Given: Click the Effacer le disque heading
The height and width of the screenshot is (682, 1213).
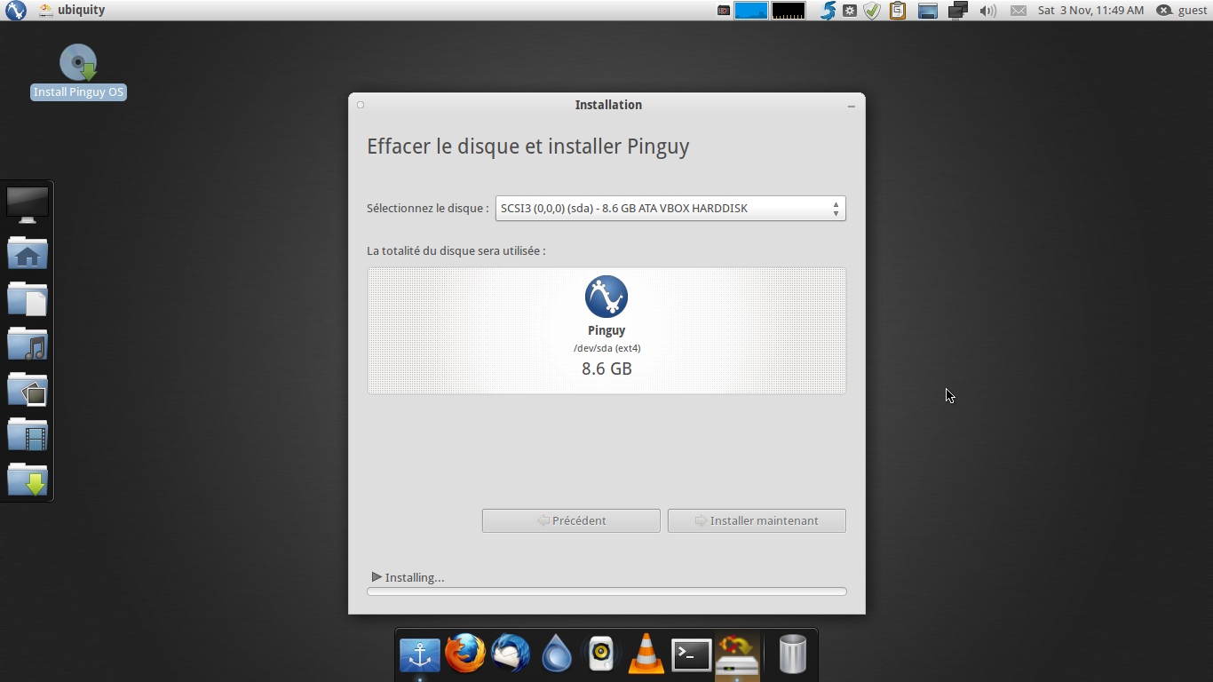Looking at the screenshot, I should click(528, 147).
